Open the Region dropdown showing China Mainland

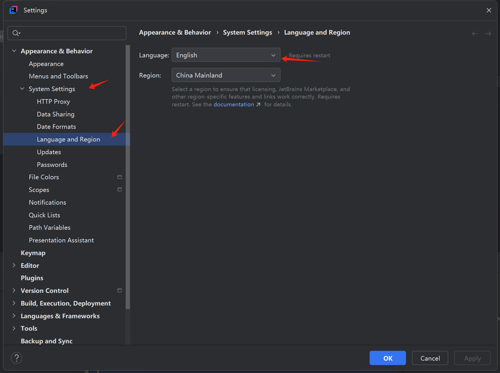pyautogui.click(x=226, y=75)
